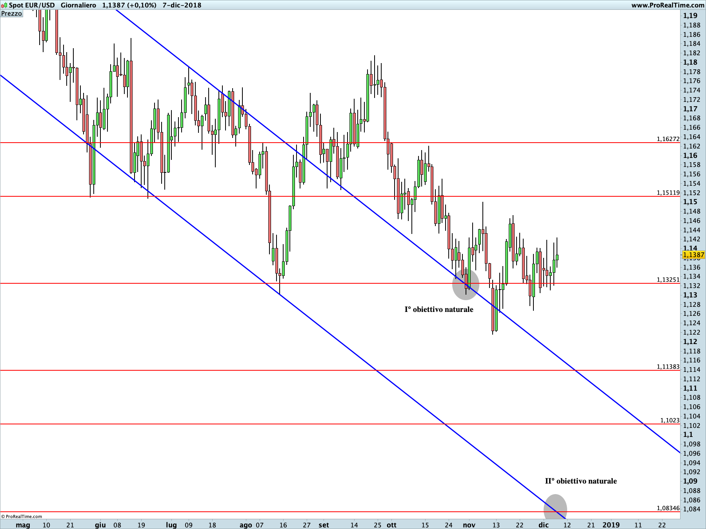Click the giu month label on time axis
706x529 pixels.
point(100,525)
